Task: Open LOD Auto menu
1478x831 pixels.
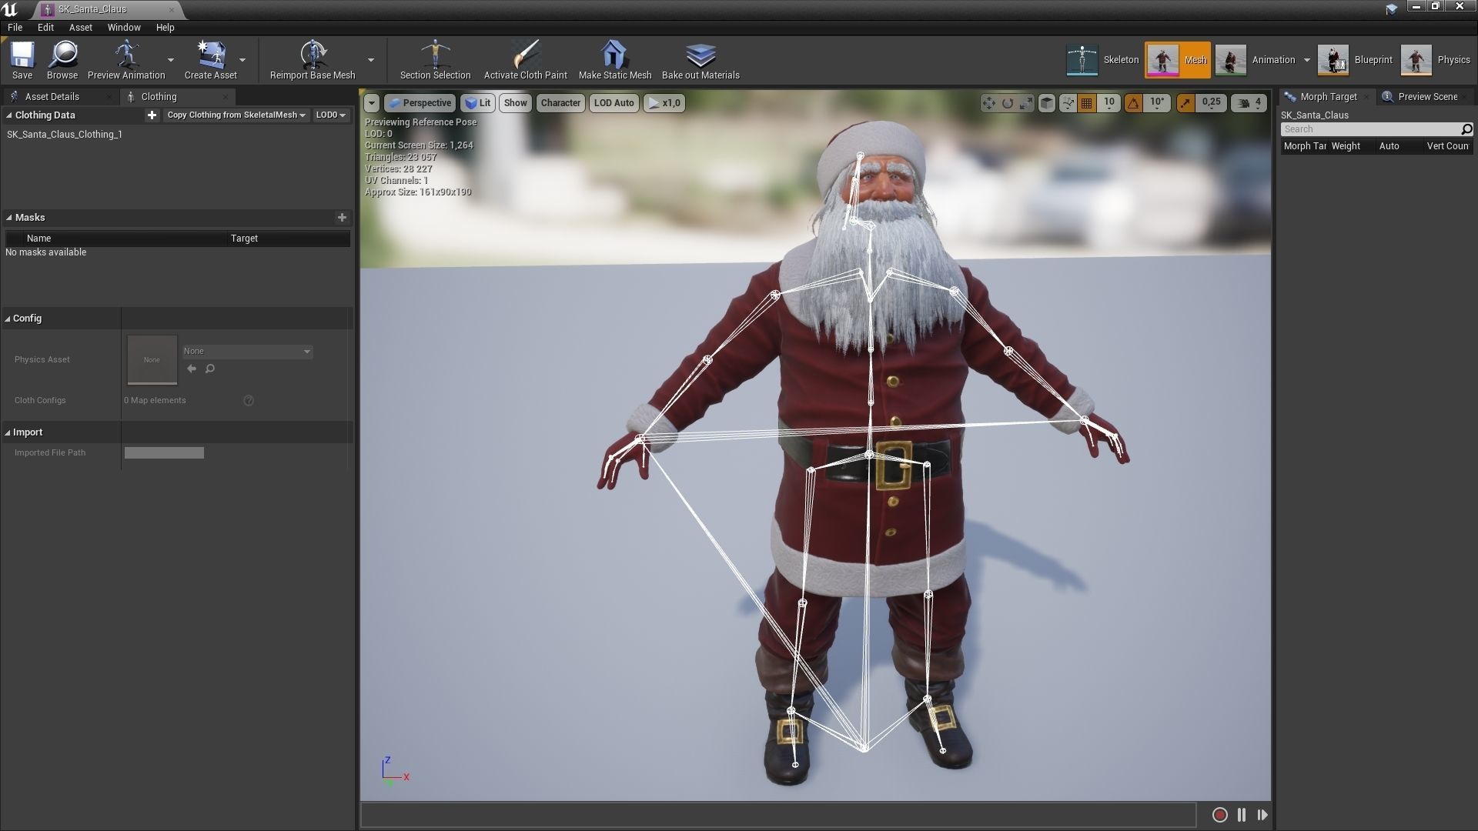Action: click(x=614, y=103)
